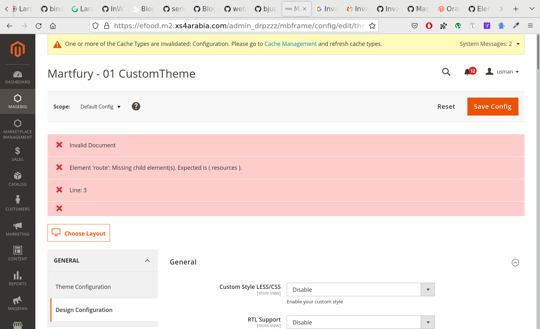Click the Save Config button

492,106
